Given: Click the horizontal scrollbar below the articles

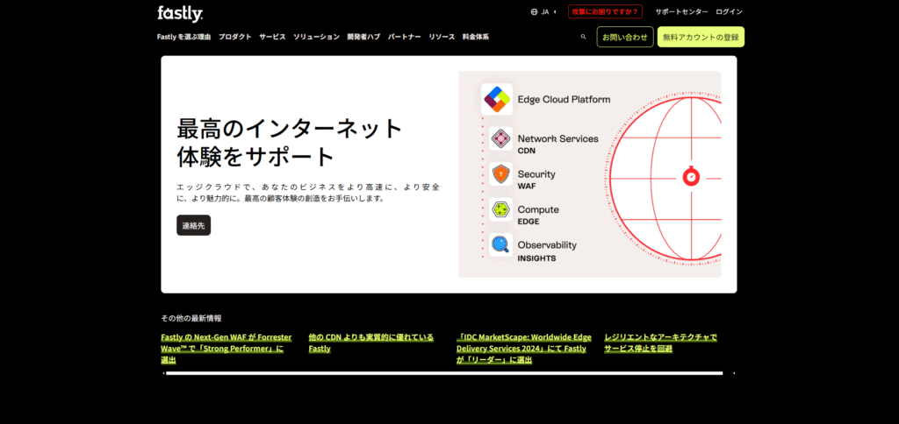Looking at the screenshot, I should pyautogui.click(x=444, y=373).
